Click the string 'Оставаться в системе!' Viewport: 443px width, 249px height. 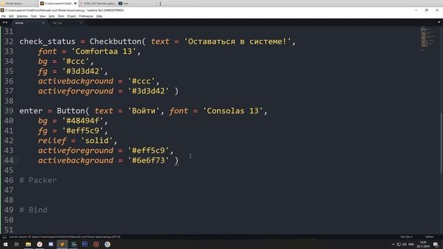237,41
